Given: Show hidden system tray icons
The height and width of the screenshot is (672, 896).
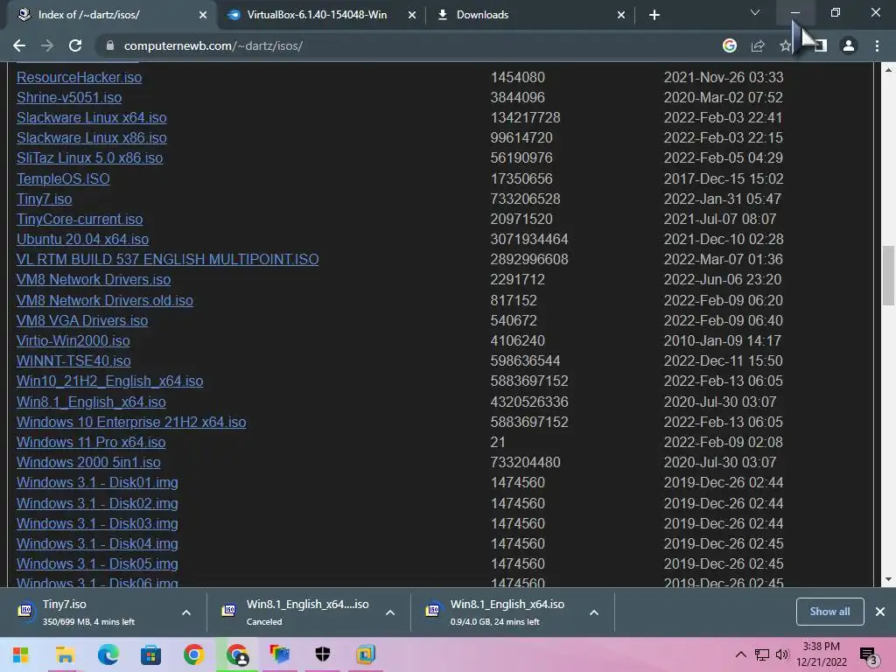Looking at the screenshot, I should [740, 654].
